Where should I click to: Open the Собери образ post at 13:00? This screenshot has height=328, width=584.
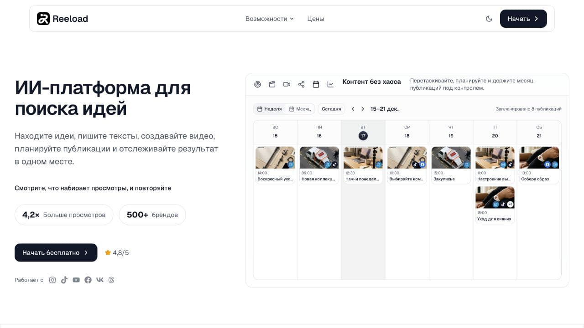[539, 165]
